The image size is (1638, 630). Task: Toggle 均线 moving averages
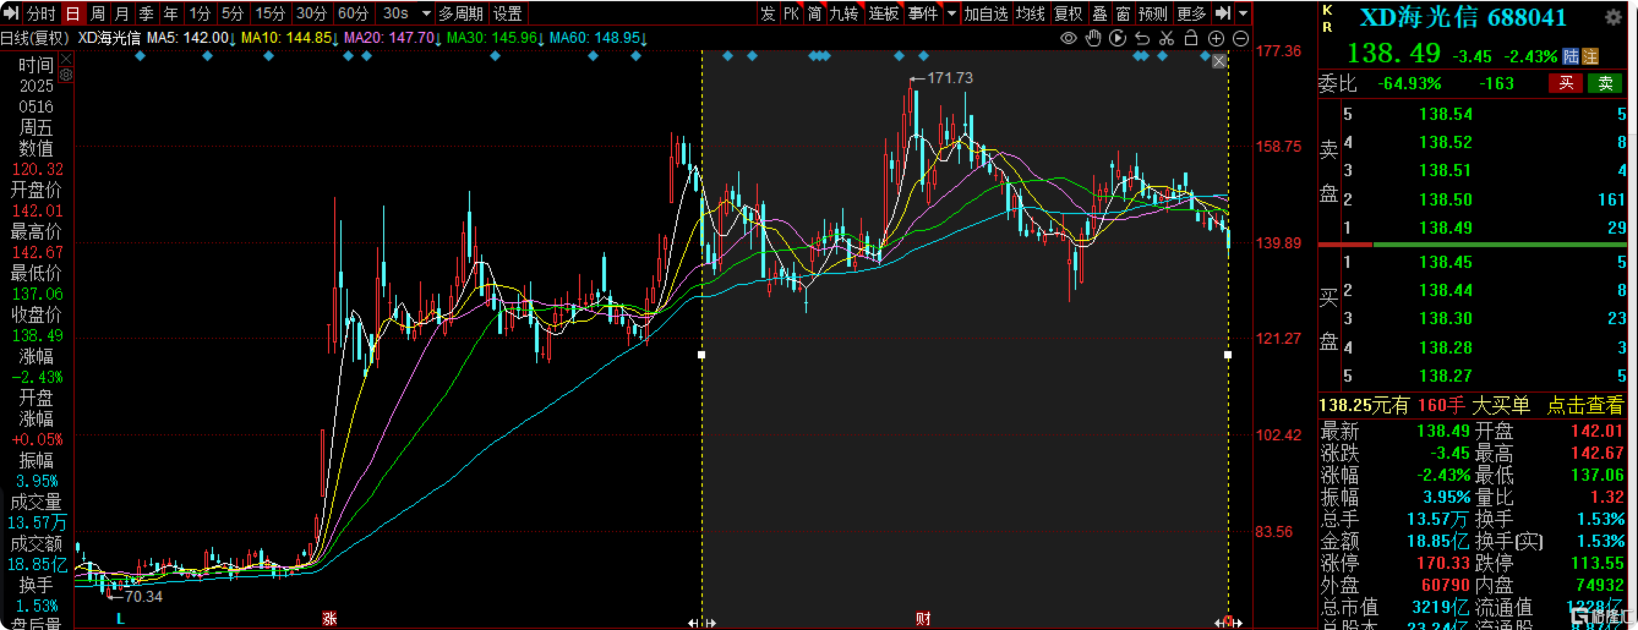tap(1030, 13)
